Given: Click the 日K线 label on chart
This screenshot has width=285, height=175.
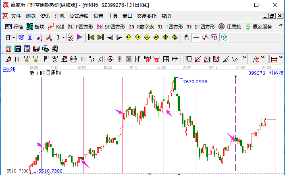Looking at the screenshot, I should [9, 70].
